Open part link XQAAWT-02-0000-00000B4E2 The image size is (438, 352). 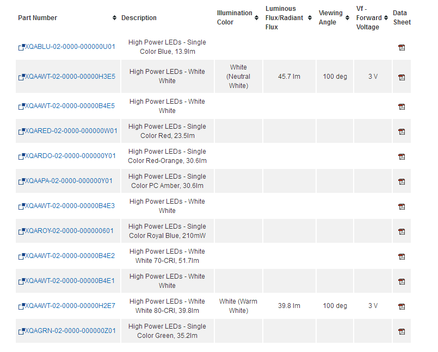[x=70, y=256]
